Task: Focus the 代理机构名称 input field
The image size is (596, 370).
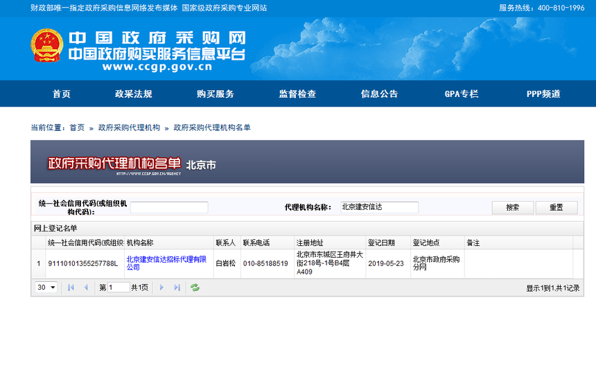Action: [x=379, y=207]
